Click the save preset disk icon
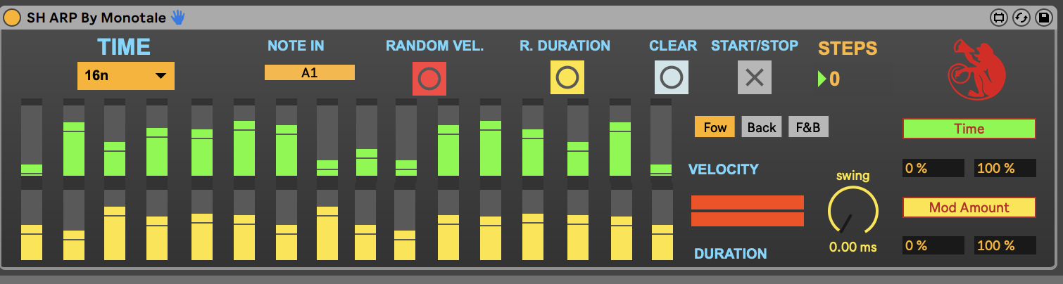This screenshot has height=284, width=1063. coord(1044,18)
